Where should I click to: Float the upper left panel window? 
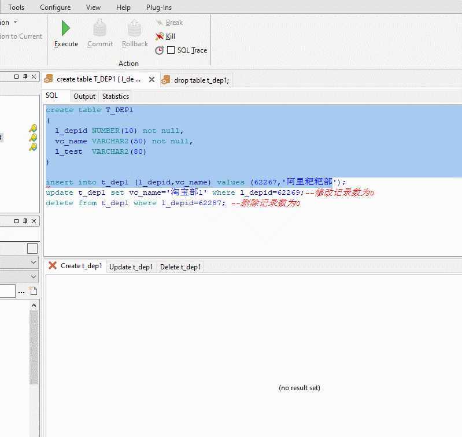17,76
